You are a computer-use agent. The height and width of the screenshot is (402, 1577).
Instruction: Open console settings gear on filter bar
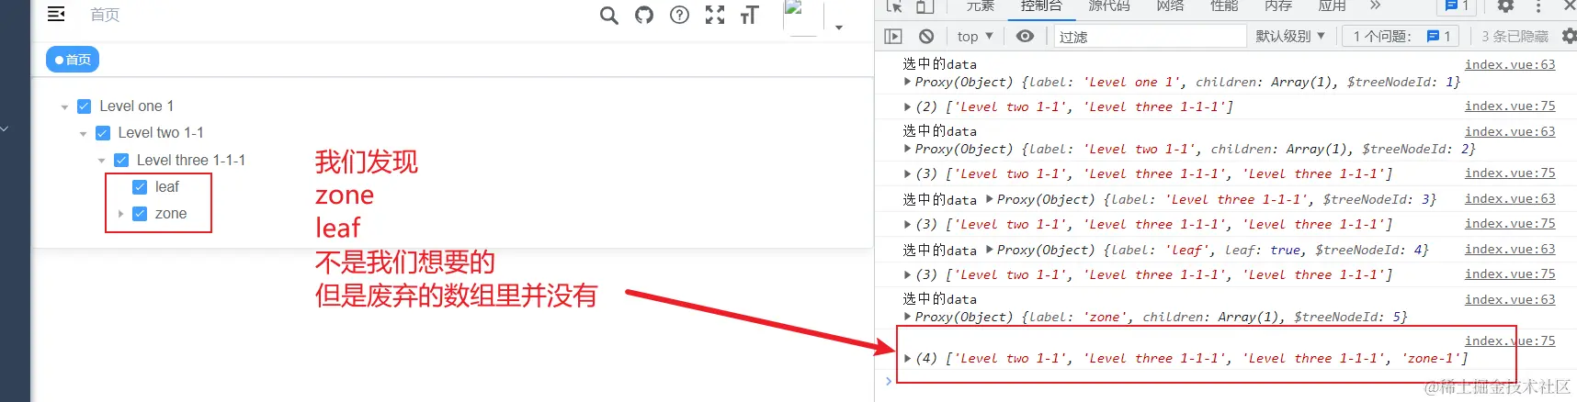click(1569, 36)
